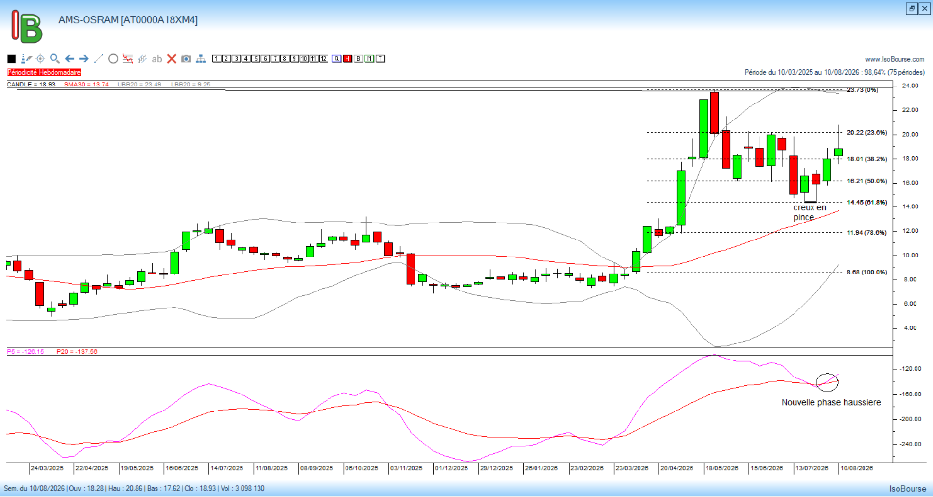This screenshot has width=933, height=497.
Task: Click the 20.22 (23.6%) Fibonacci label
Action: [x=867, y=133]
